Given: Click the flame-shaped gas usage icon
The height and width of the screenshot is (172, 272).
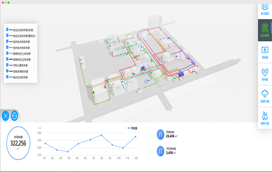Looking at the screenshot, I should coord(264,118).
